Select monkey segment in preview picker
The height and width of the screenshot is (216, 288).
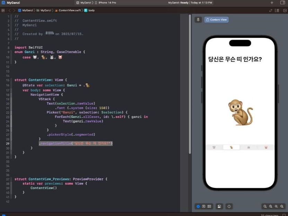point(231,147)
